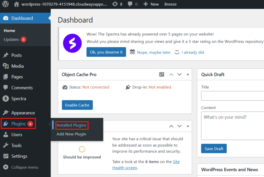Click the Media icon in sidebar
Viewport: 264px width, 177px height.
click(x=6, y=66)
